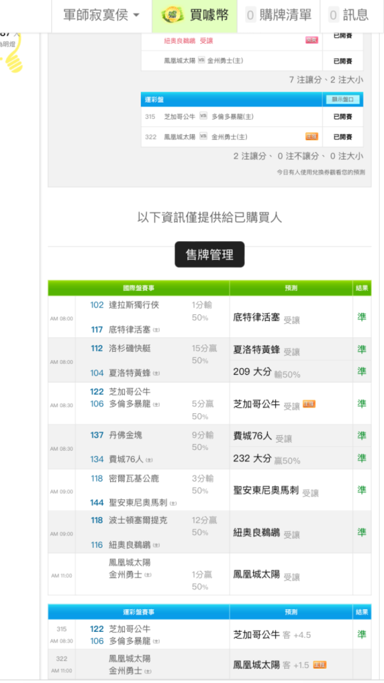384x683 pixels.
Task: Click the orange badge next to 芝加哥公牛 受讓
Action: (309, 404)
